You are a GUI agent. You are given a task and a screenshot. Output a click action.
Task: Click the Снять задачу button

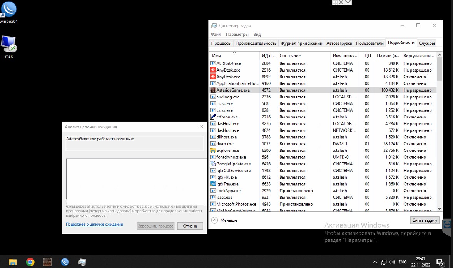click(x=425, y=220)
